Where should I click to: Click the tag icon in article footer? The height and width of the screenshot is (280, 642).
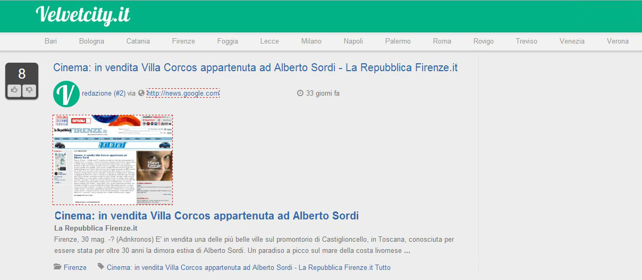pyautogui.click(x=100, y=267)
